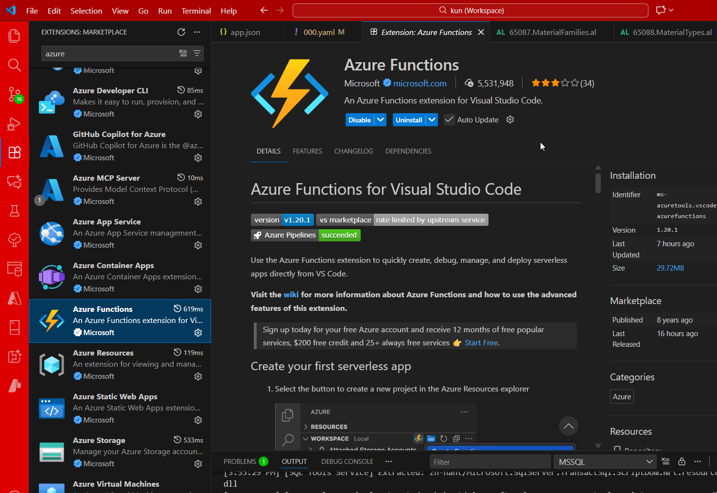The image size is (717, 493).
Task: Open manage gear for GitHub Copilot for Azure
Action: pyautogui.click(x=198, y=158)
